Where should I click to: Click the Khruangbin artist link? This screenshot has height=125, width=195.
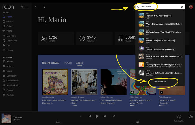pos(164,103)
